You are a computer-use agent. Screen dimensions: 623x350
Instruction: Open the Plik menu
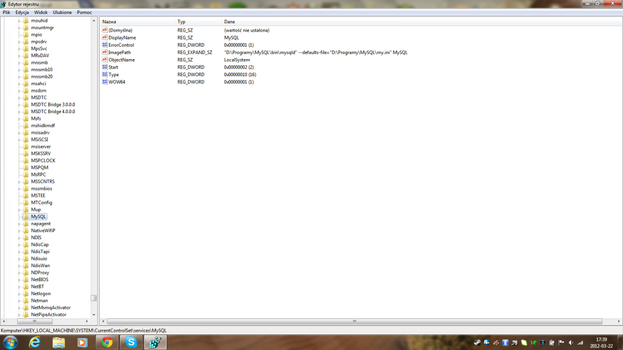point(7,12)
